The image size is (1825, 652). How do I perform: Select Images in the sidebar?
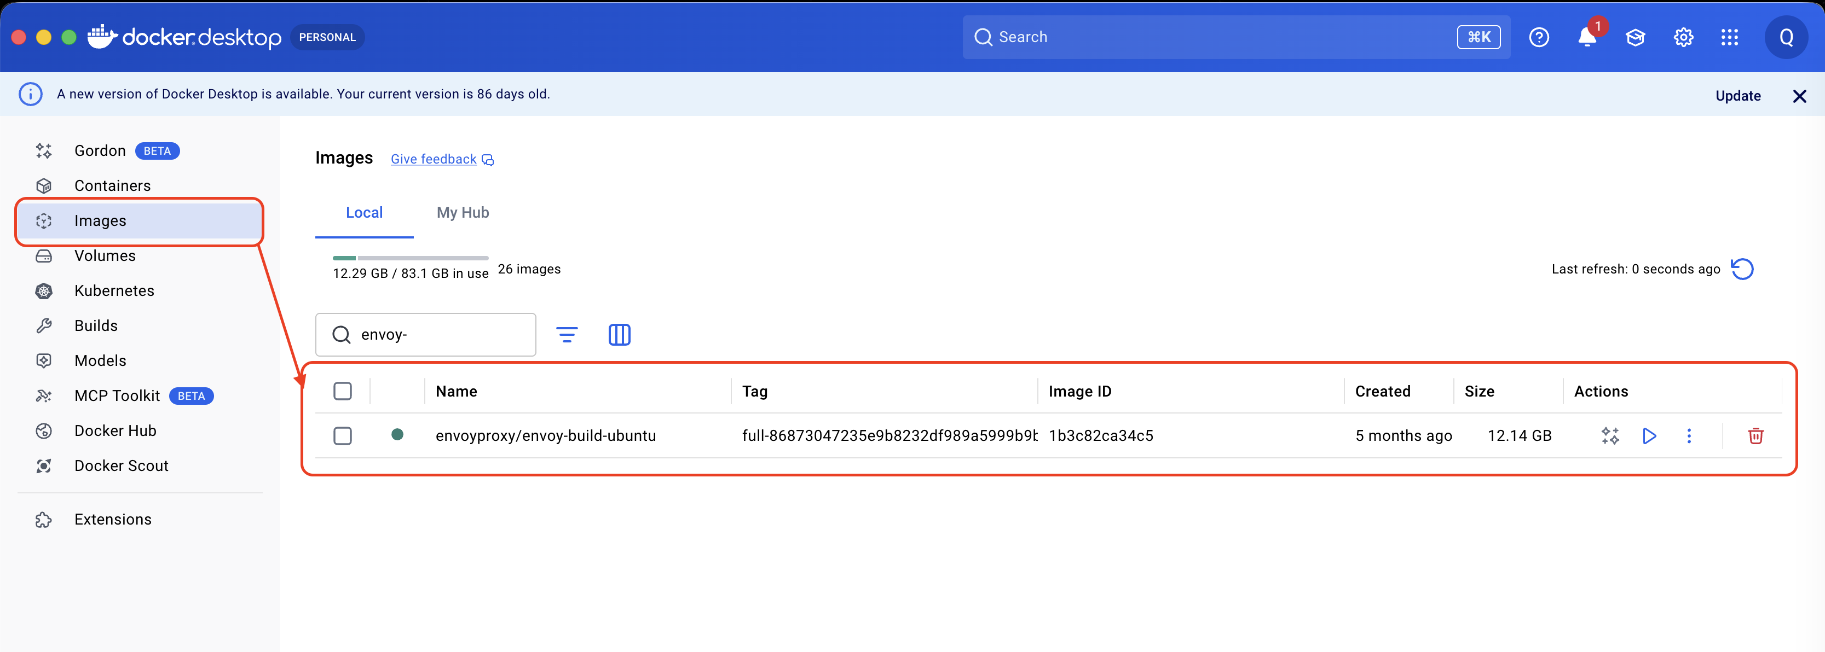[140, 221]
